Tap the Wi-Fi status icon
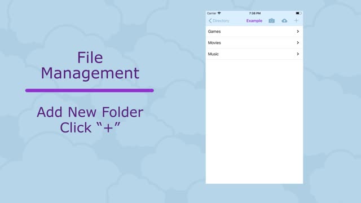Image resolution: width=361 pixels, height=203 pixels. (219, 13)
